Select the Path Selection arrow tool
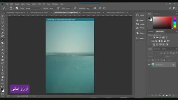 (3, 70)
